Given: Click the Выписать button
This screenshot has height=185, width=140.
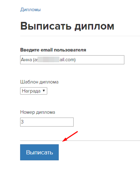Looking at the screenshot, I should tap(39, 152).
